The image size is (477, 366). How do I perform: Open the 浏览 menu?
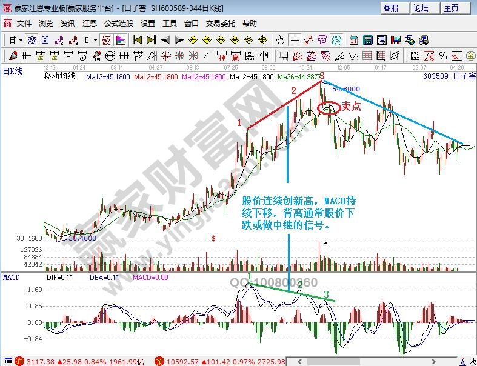point(46,24)
